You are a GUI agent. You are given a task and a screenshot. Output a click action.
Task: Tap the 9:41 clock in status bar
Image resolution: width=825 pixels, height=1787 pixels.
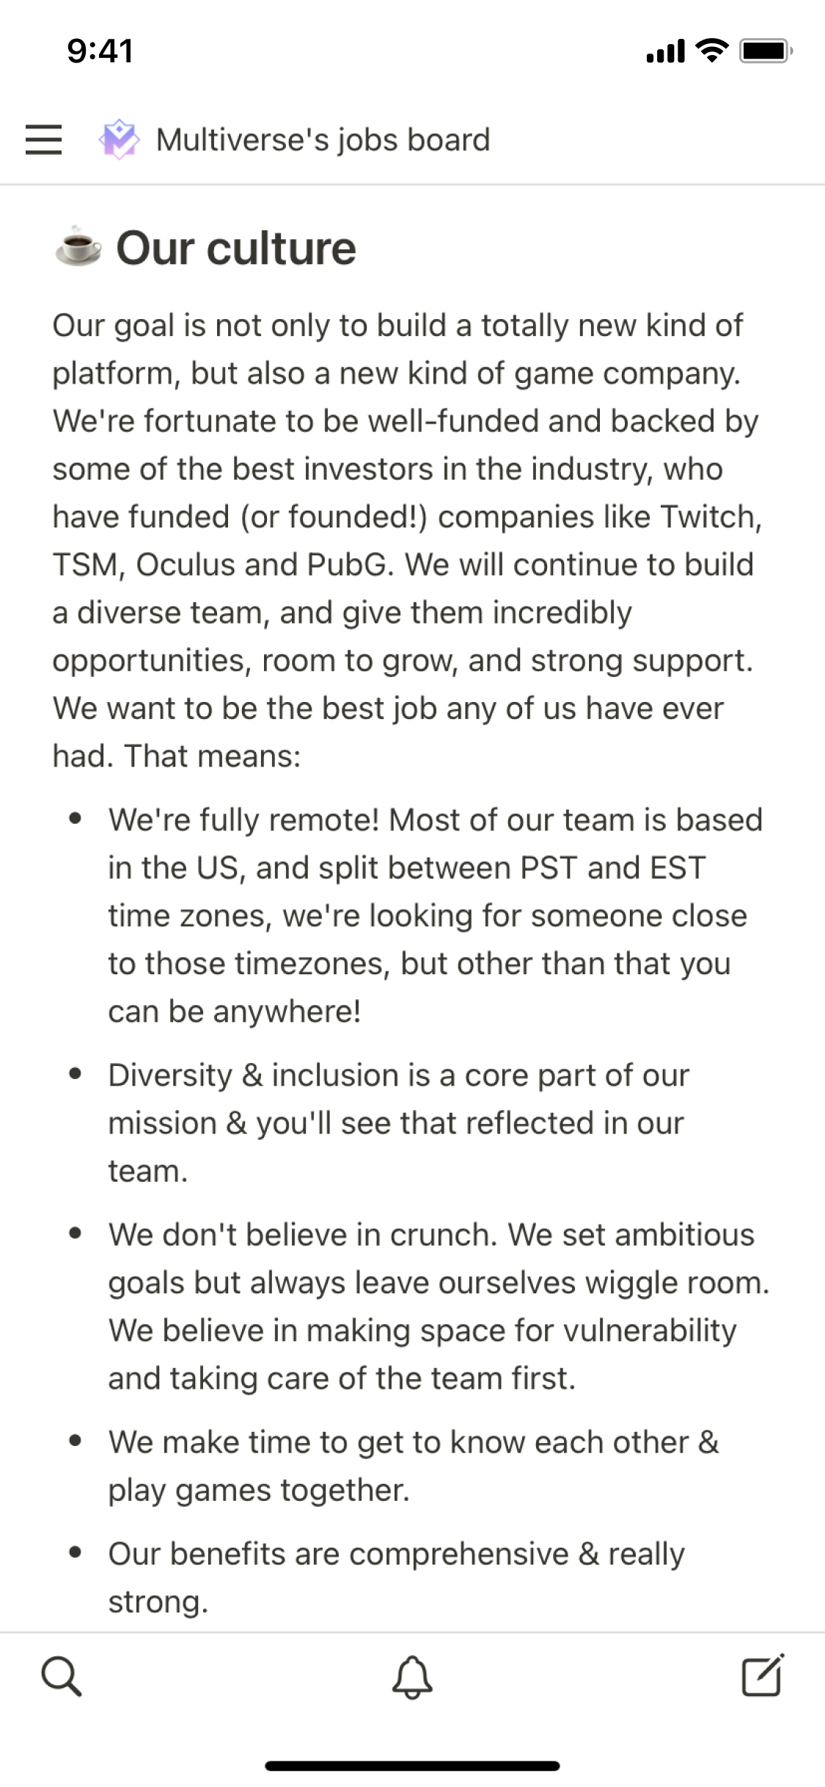100,51
